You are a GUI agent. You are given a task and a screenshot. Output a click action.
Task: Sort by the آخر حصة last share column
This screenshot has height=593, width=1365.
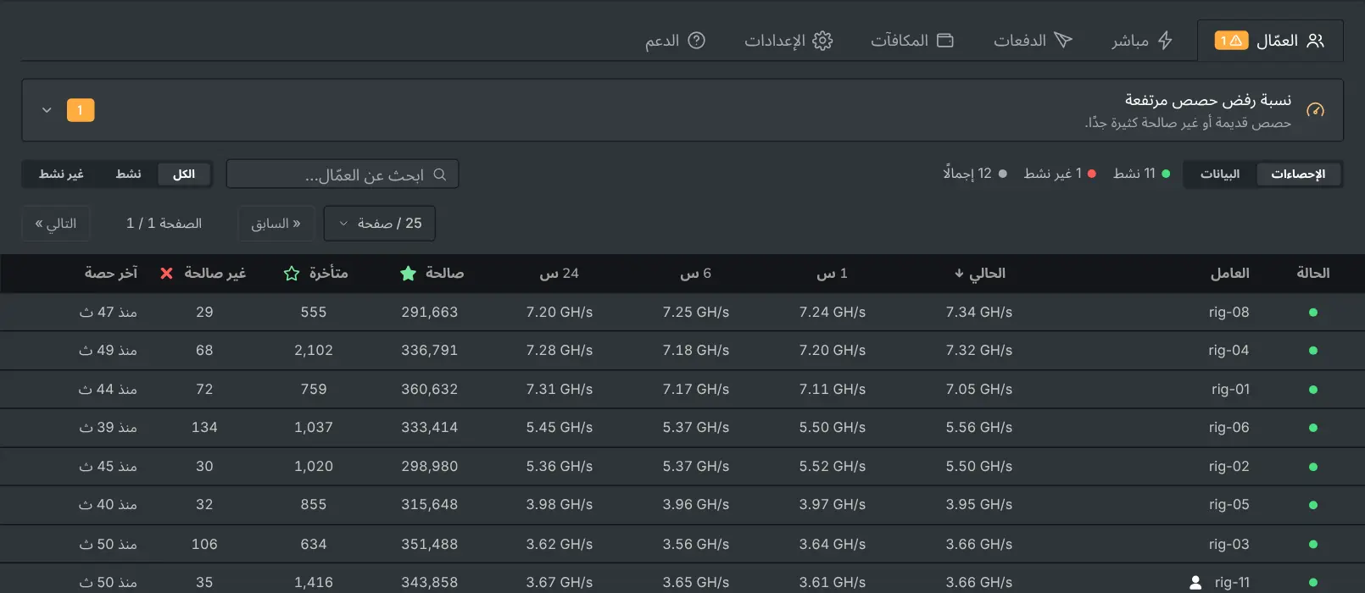[111, 274]
